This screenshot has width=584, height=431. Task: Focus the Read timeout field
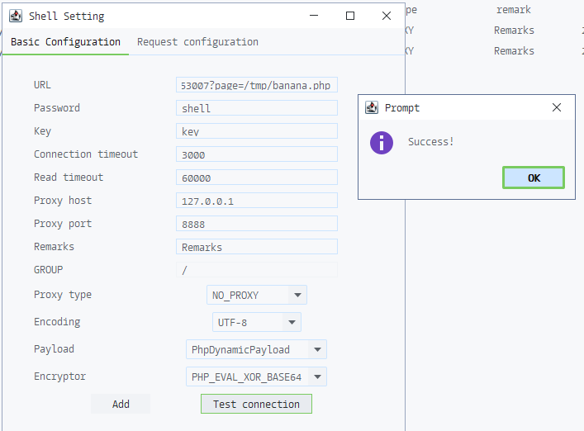257,178
